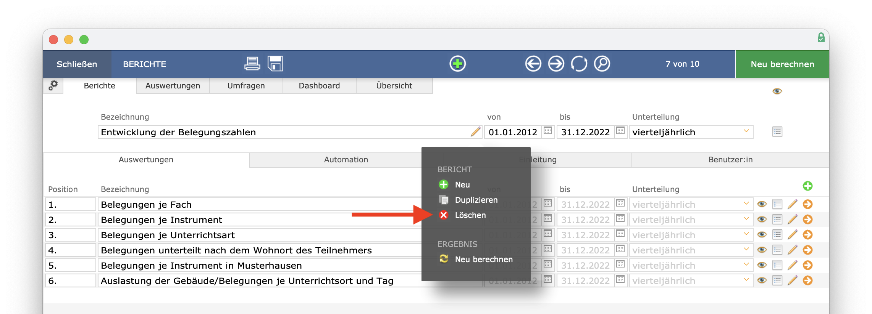Click the 7 von 10 record counter
Viewport: 872px width, 314px height.
(x=682, y=64)
